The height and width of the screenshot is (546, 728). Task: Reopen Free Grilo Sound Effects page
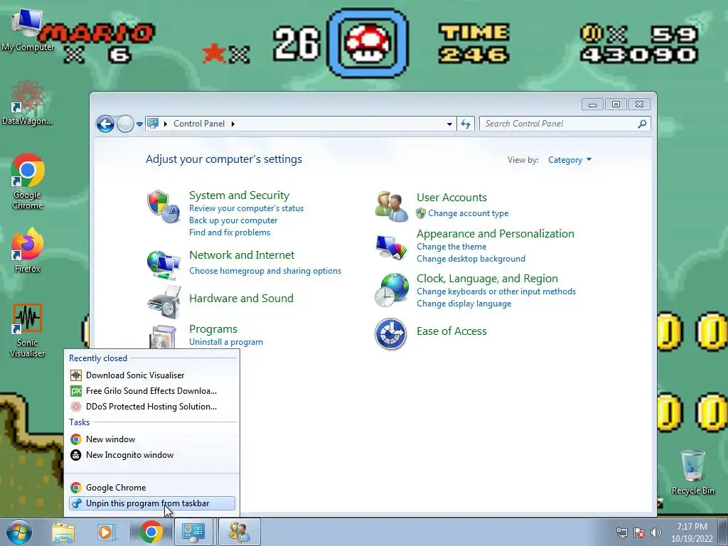(x=152, y=391)
